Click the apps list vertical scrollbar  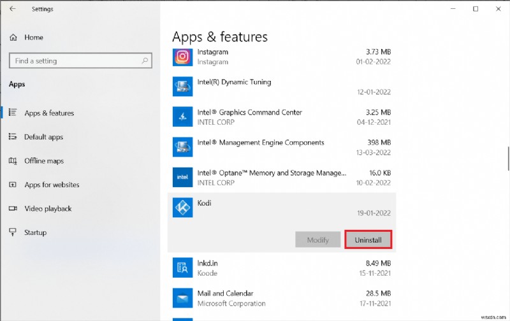point(507,157)
